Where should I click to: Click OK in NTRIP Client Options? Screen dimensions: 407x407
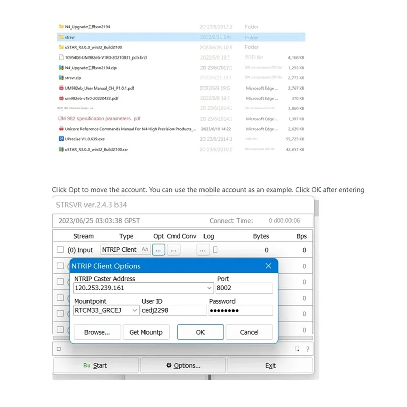click(200, 332)
